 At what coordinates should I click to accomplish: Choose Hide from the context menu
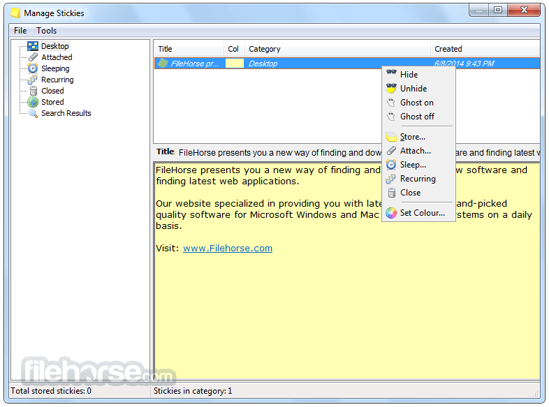point(409,75)
